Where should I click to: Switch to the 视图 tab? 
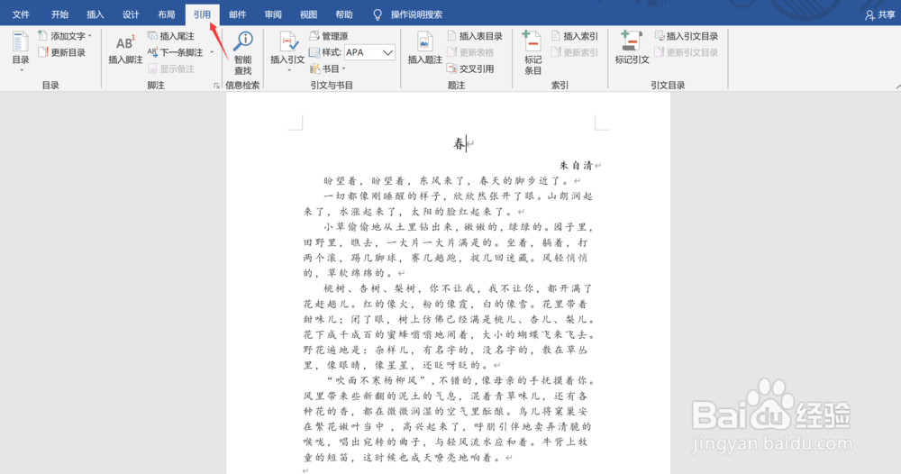click(308, 14)
